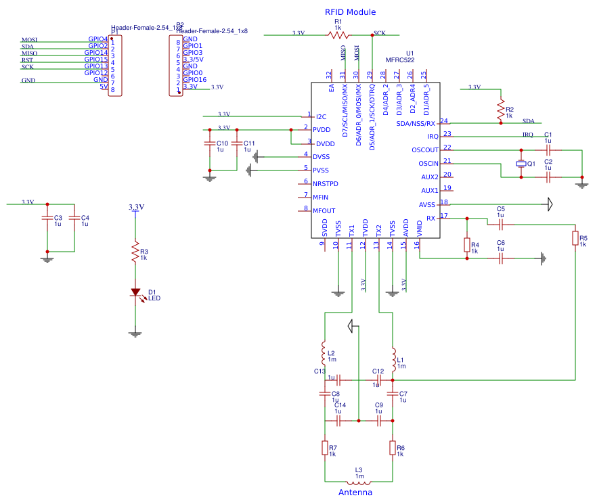The image size is (595, 504).
Task: Click the Q1 crystal oscillator symbol
Action: 521,164
